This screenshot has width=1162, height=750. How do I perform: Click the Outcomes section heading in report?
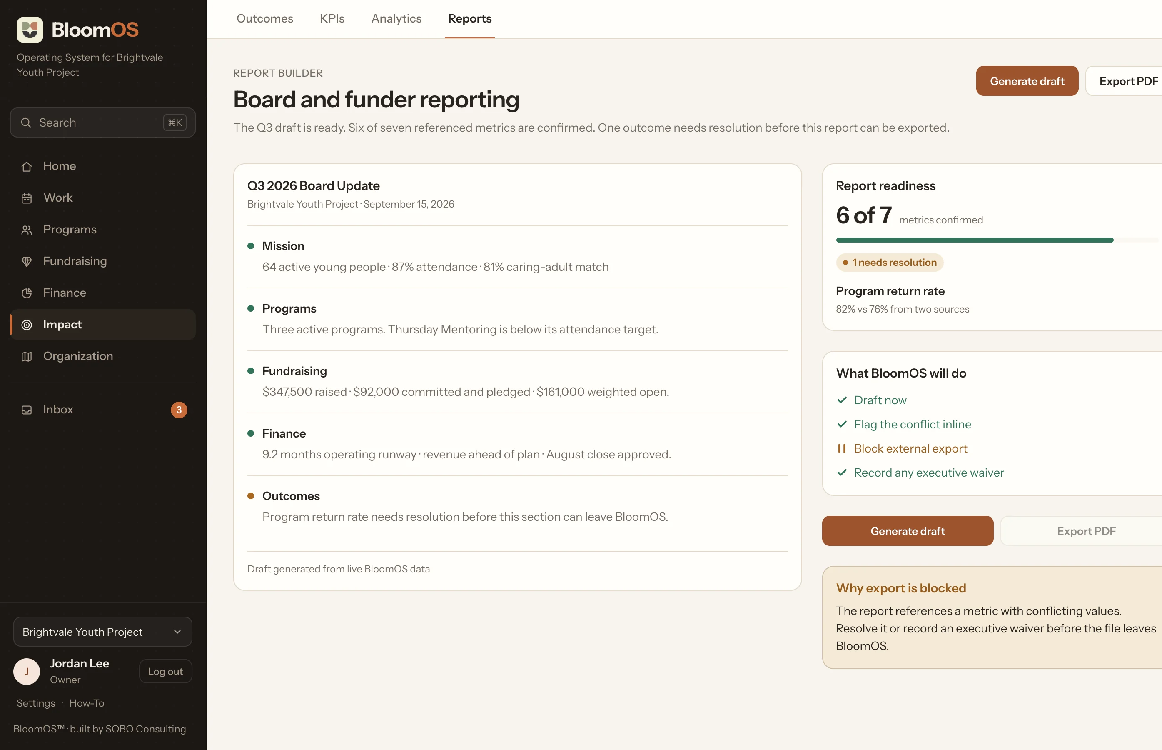pos(291,496)
